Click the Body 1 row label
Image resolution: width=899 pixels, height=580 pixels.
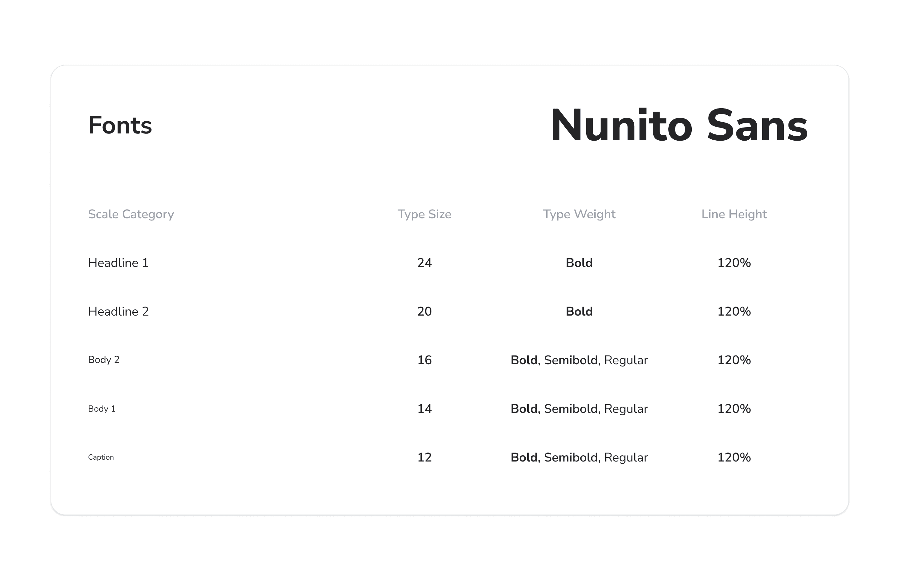click(102, 408)
